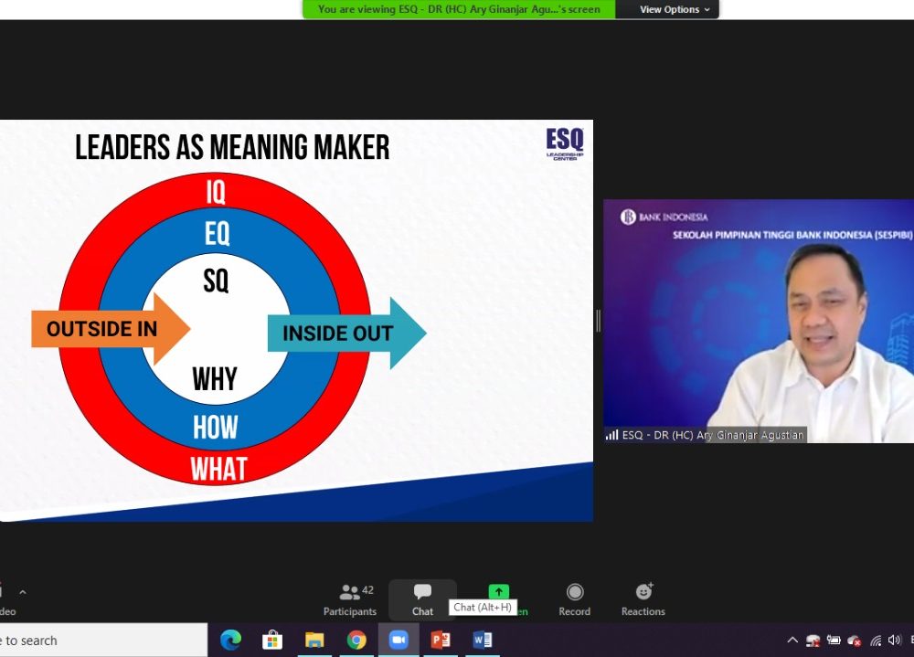Start recording with the Record button
Screen dimensions: 914x657
point(574,599)
